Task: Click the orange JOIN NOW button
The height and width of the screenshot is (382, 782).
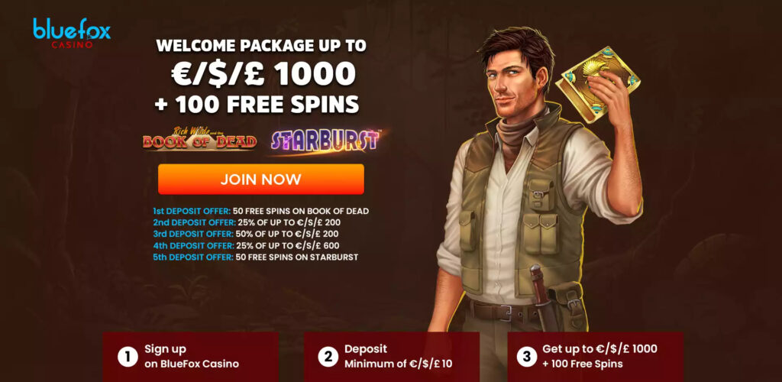Action: tap(261, 179)
